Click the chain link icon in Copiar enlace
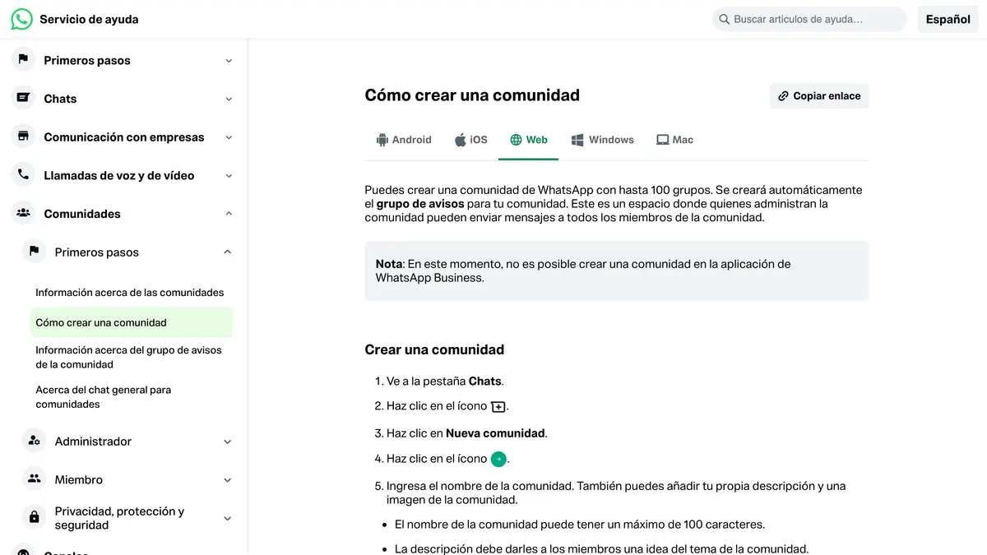 784,96
